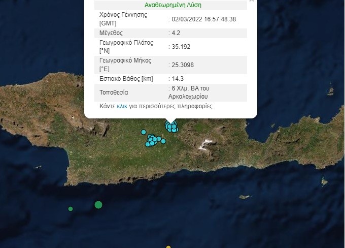Click the latitude value 35.192
The height and width of the screenshot is (248, 345).
pos(180,47)
